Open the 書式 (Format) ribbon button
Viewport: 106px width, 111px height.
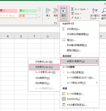point(64,14)
